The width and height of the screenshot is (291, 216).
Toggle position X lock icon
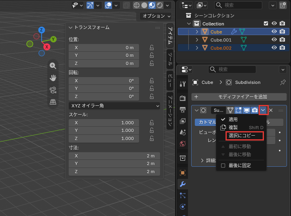[152, 48]
